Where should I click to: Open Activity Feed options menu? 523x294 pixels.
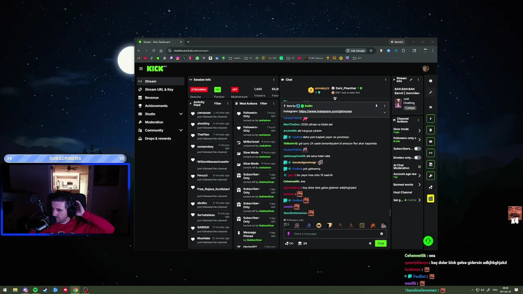(x=228, y=103)
